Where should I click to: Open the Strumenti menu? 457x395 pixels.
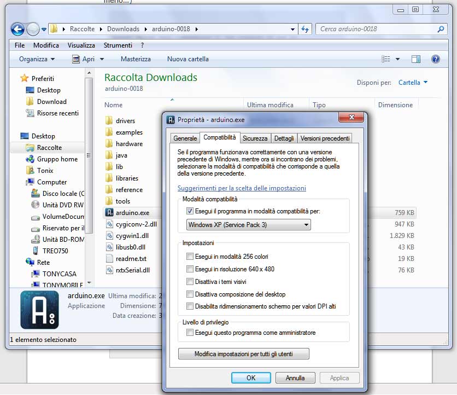118,45
